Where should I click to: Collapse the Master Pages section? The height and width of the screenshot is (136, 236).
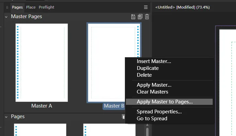click(x=6, y=17)
